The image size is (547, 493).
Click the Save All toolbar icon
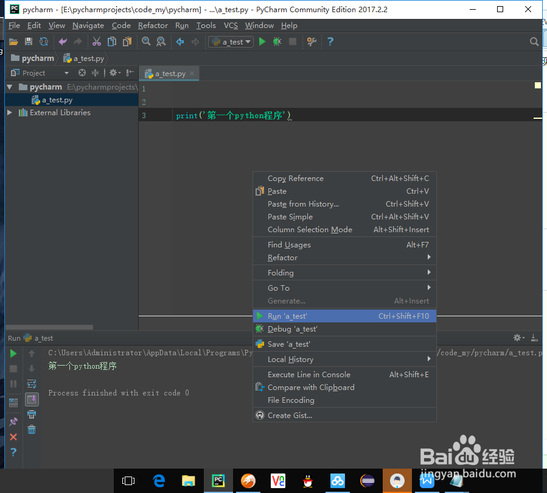29,42
